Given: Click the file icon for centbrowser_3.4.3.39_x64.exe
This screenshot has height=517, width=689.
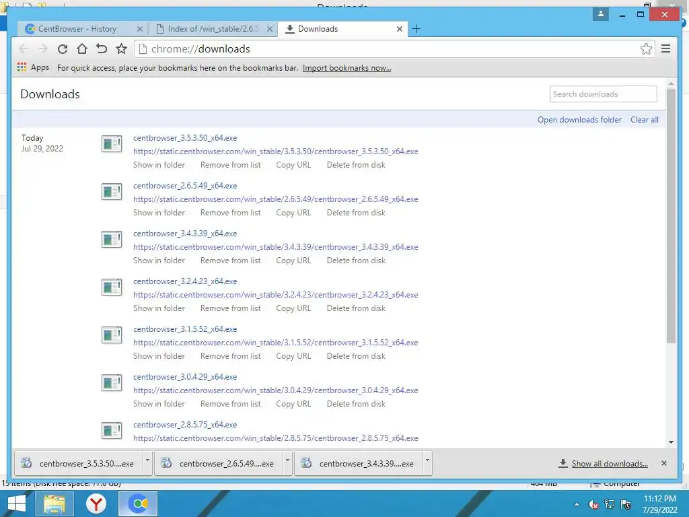Looking at the screenshot, I should pos(112,239).
